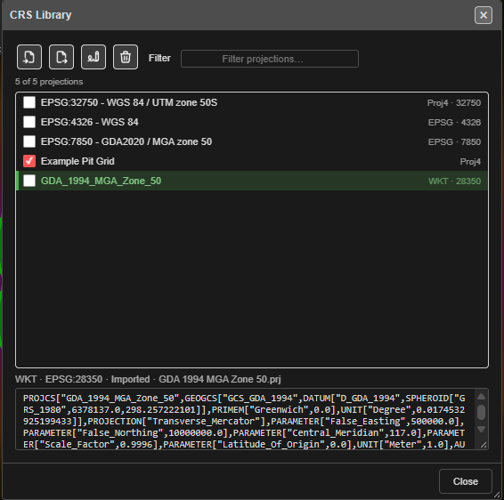Image resolution: width=504 pixels, height=500 pixels.
Task: Click the '5 of 5 projections' count text
Action: [49, 82]
